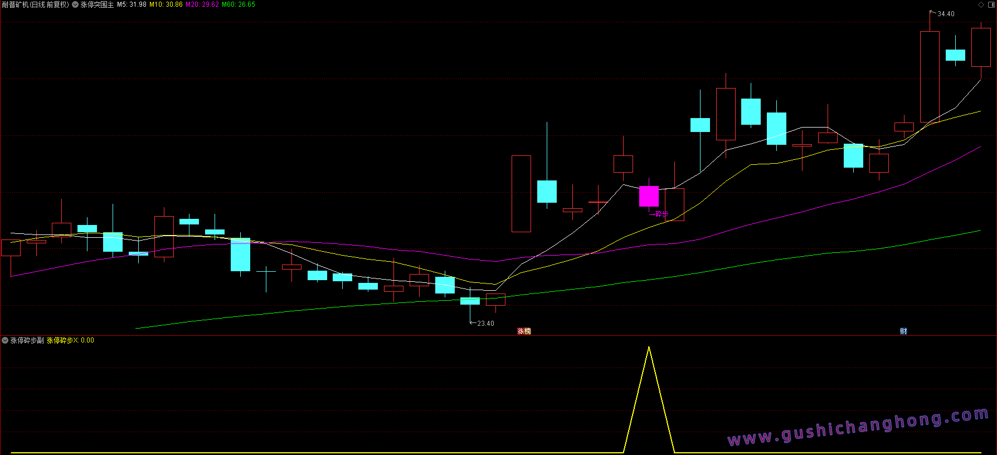
Task: Click the diamond icon at top right
Action: point(981,4)
